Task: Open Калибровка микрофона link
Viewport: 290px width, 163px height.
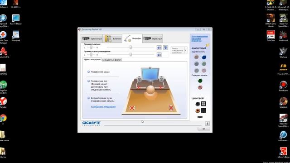Action: click(x=103, y=107)
